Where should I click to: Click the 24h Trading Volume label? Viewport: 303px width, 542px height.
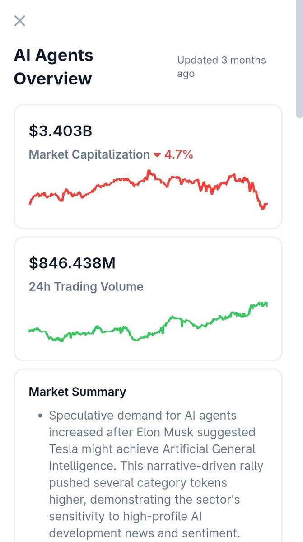(x=86, y=286)
